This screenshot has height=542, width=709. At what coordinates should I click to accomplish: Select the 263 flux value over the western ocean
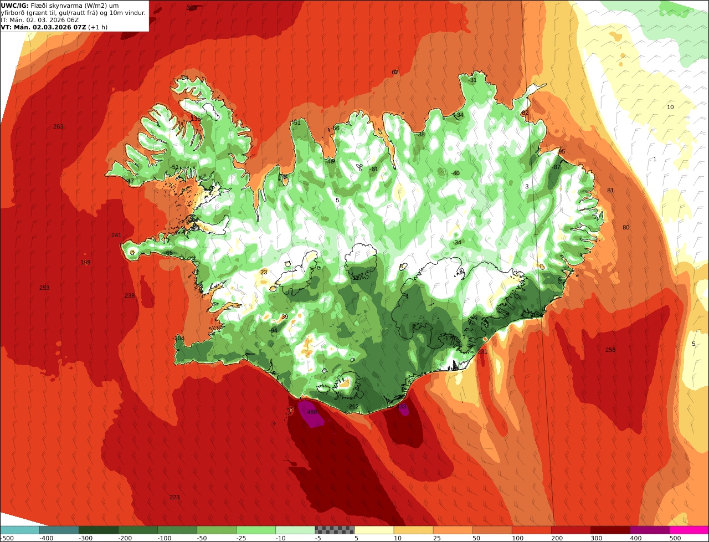[x=58, y=127]
